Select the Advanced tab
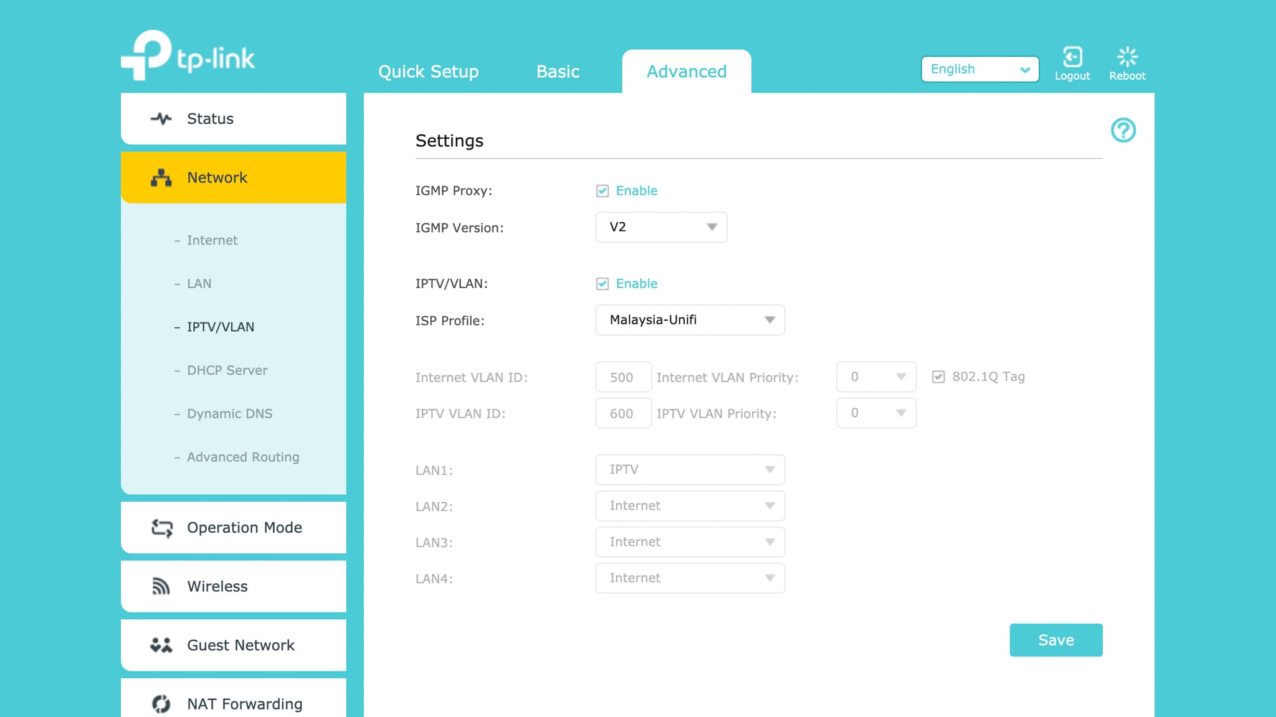The height and width of the screenshot is (717, 1276). click(686, 71)
